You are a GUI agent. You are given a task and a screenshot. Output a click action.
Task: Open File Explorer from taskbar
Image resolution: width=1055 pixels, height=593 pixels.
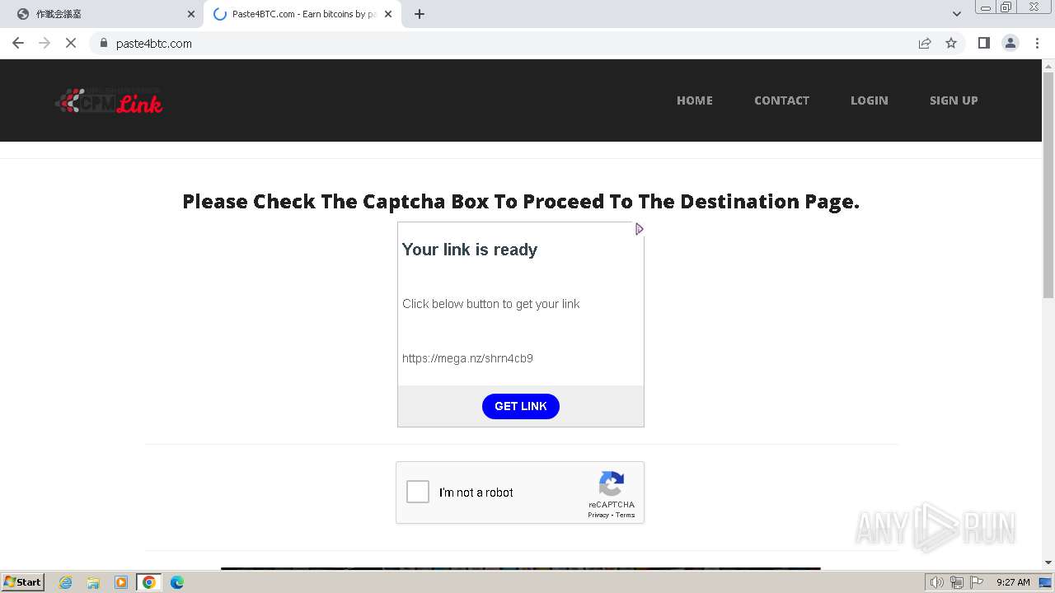pyautogui.click(x=93, y=582)
